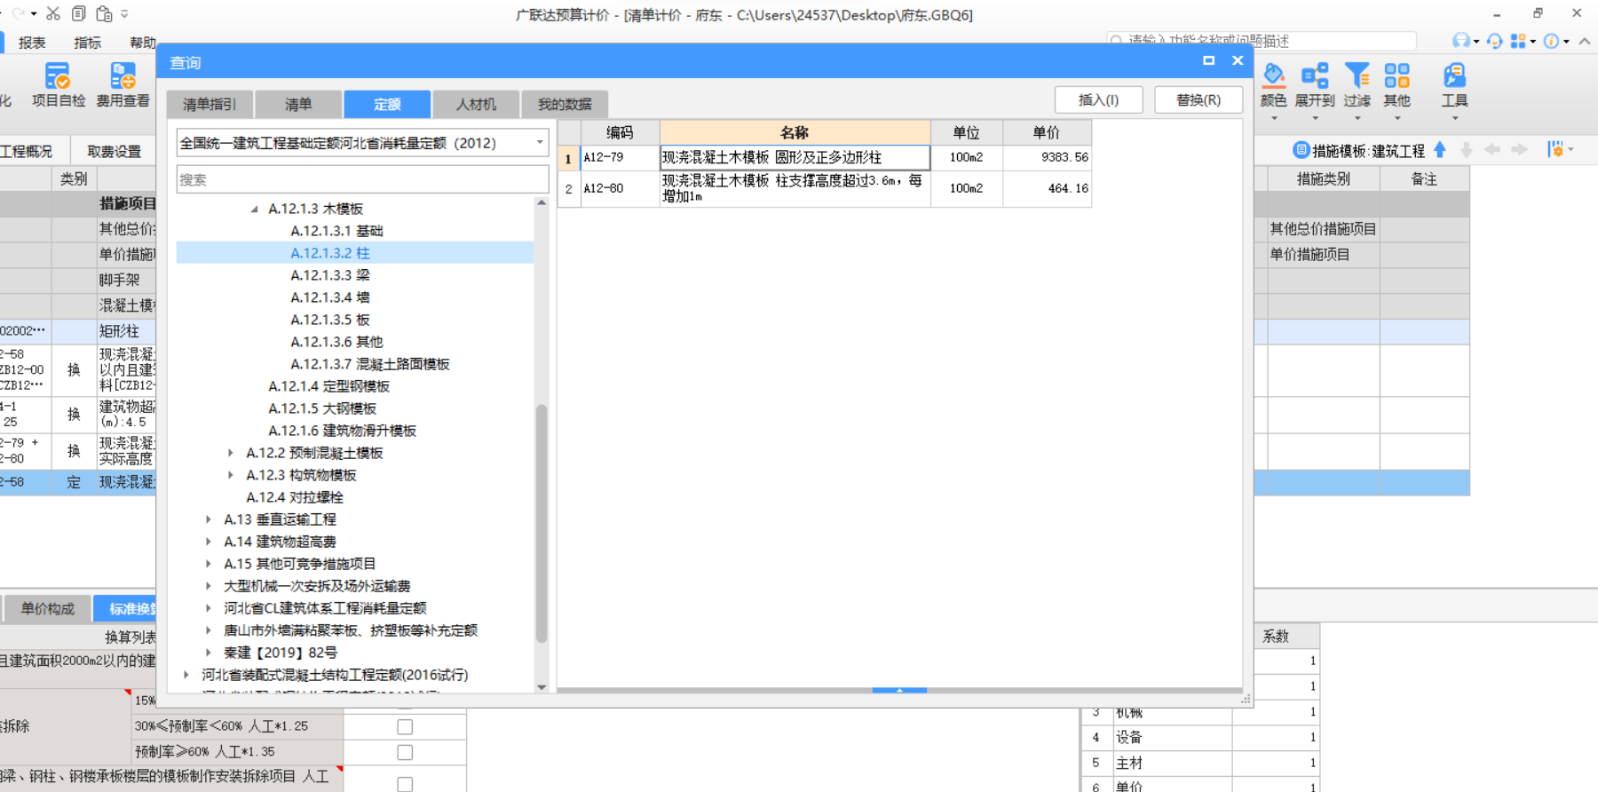Open the 指标 menu
Screen dimensions: 1598x792
[87, 43]
